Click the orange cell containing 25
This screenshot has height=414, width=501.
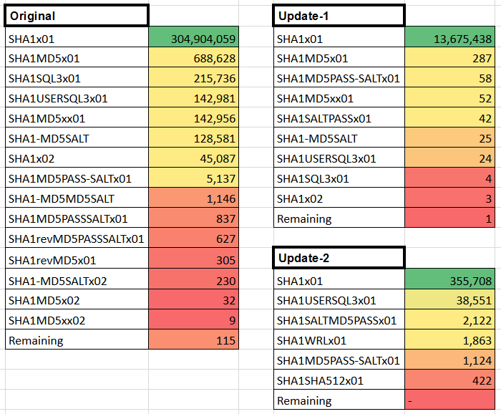coord(450,138)
